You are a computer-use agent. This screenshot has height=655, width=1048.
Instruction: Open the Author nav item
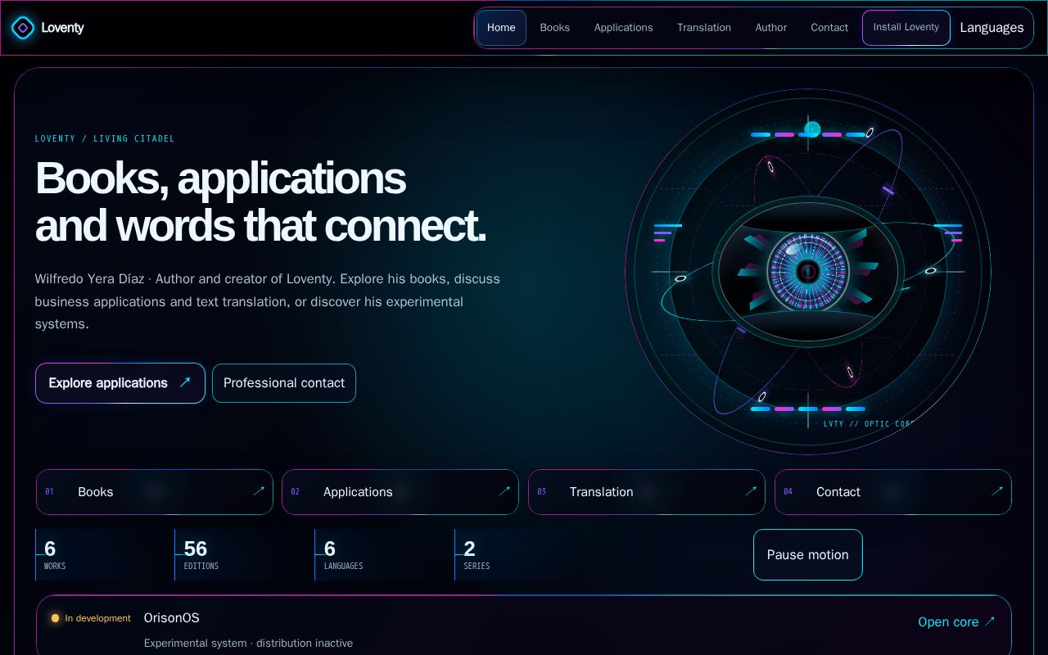[x=770, y=28]
